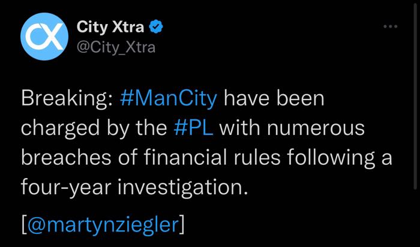This screenshot has height=247, width=420.
Task: Click the words "financial rules" in the tweet
Action: click(212, 157)
